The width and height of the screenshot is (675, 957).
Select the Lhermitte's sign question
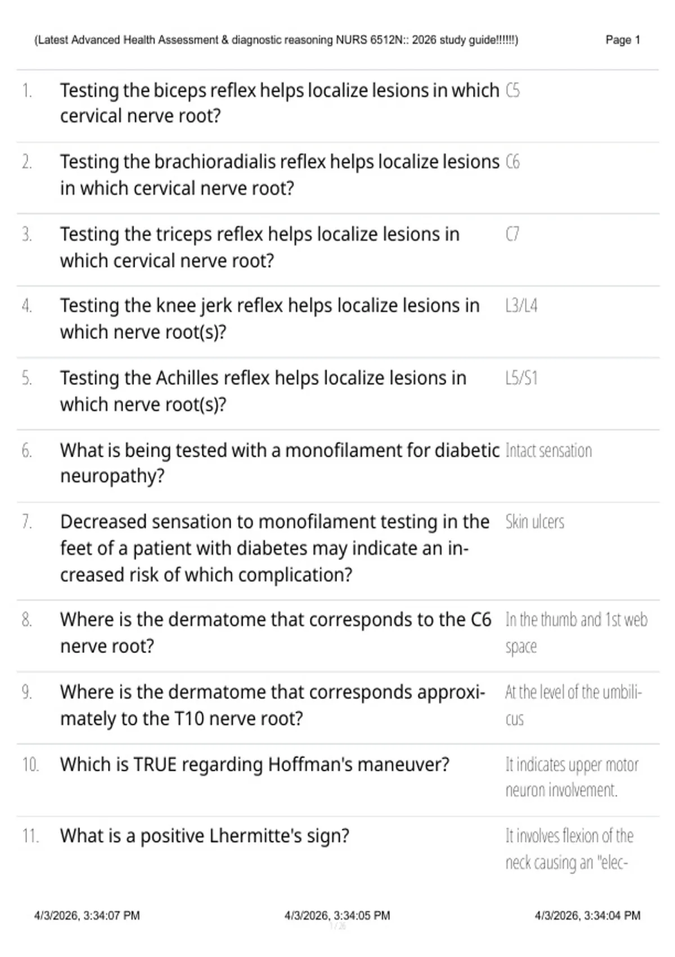tap(205, 836)
